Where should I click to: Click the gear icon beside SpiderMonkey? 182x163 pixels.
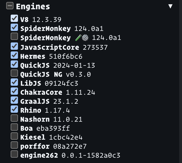[x=85, y=38]
